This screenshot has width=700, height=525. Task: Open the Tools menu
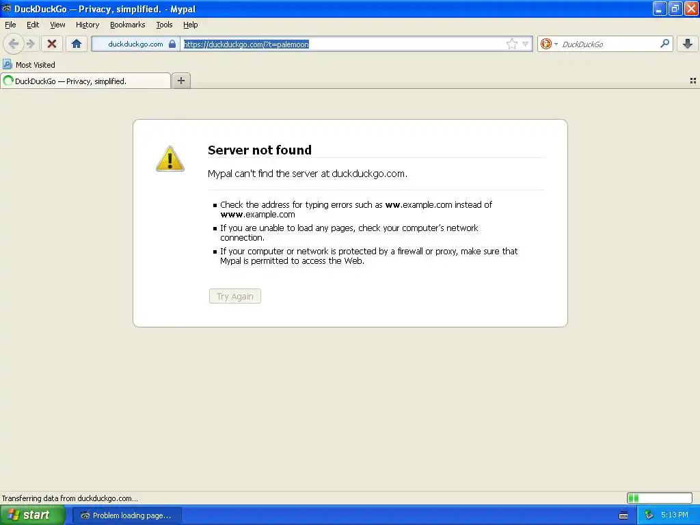coord(164,25)
